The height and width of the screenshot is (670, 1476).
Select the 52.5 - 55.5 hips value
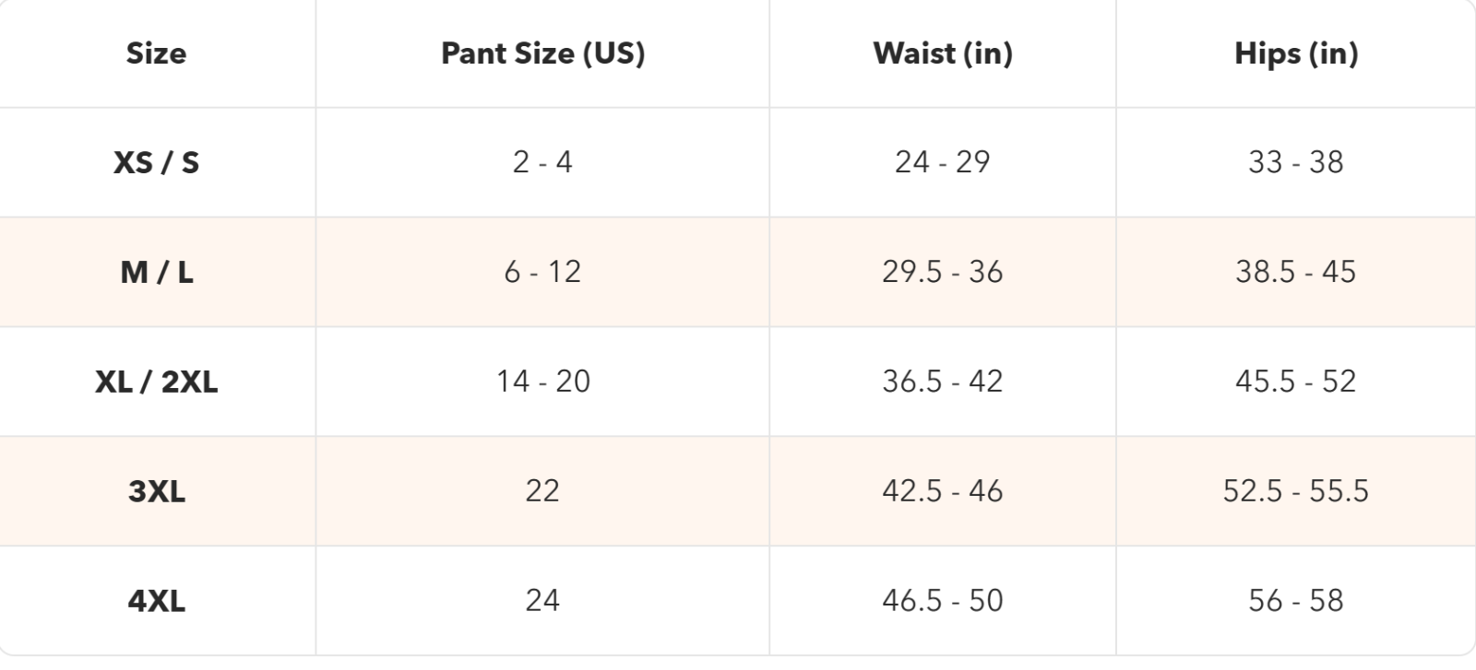[1296, 491]
